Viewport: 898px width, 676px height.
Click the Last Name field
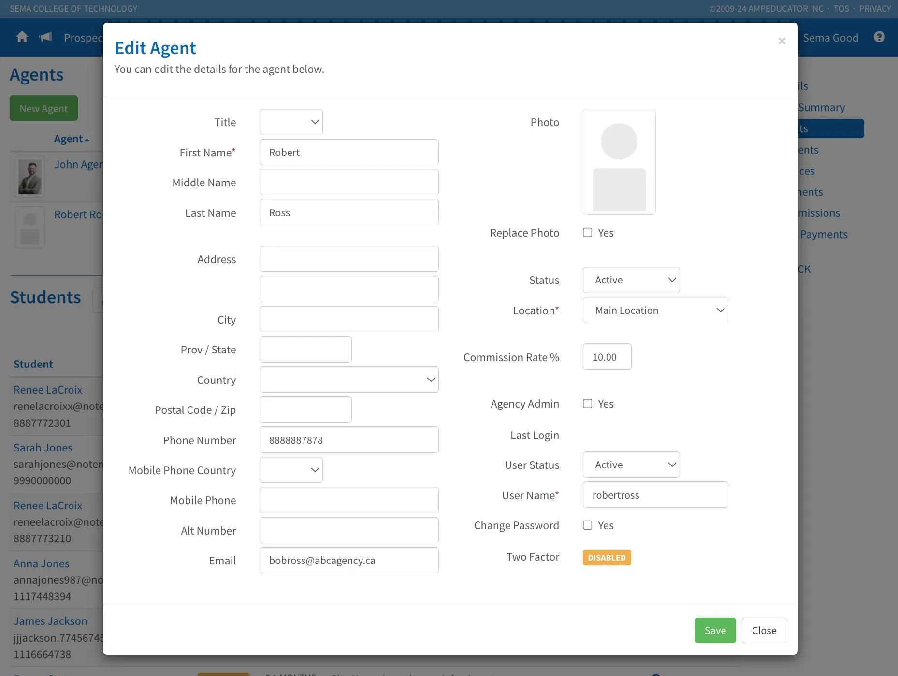click(x=349, y=212)
